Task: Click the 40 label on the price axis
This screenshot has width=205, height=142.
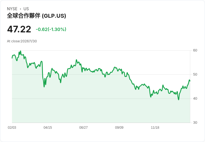Action: click(195, 99)
